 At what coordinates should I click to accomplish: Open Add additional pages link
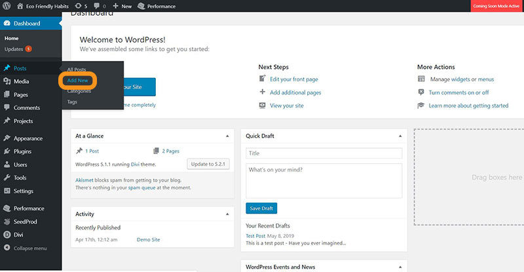(295, 92)
